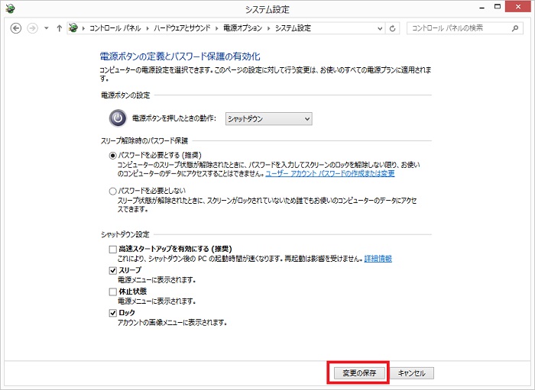Click the power button icon beside 電源ボタンを押したときの動作

click(117, 118)
